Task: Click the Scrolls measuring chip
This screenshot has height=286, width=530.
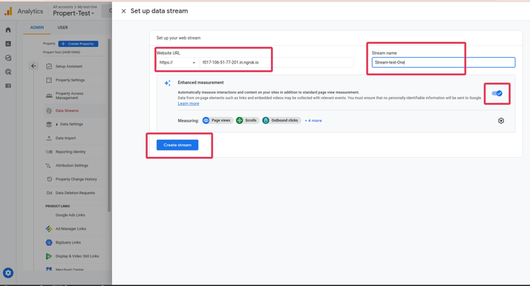Action: click(x=247, y=120)
